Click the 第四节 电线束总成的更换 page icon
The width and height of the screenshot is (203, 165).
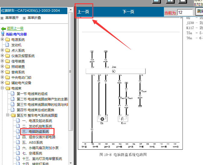click(x=13, y=110)
